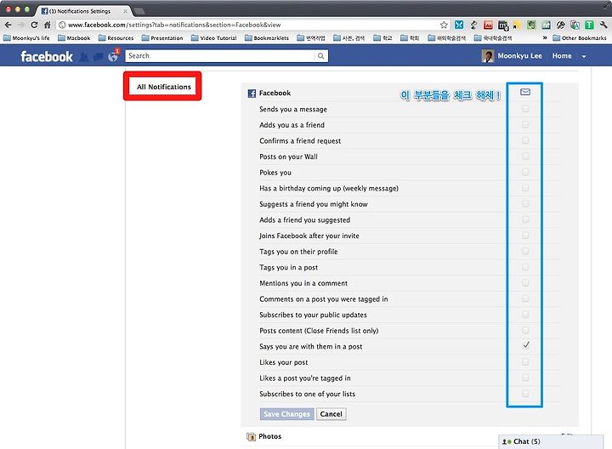The width and height of the screenshot is (612, 449).
Task: Open the Moonkyu's life bookmark folder
Action: pos(26,38)
